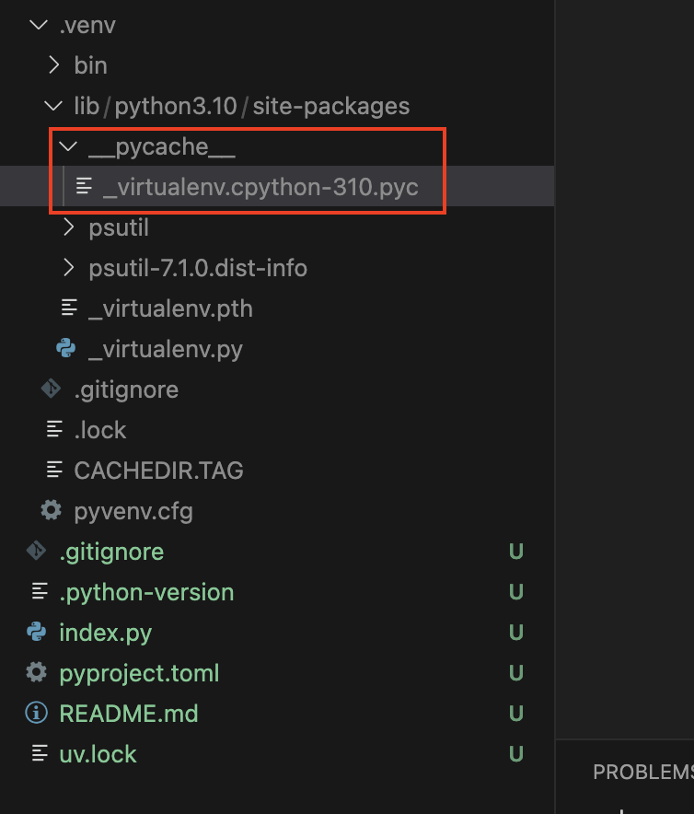
Task: Click the git icon beside root .gitignore
Action: tap(38, 552)
